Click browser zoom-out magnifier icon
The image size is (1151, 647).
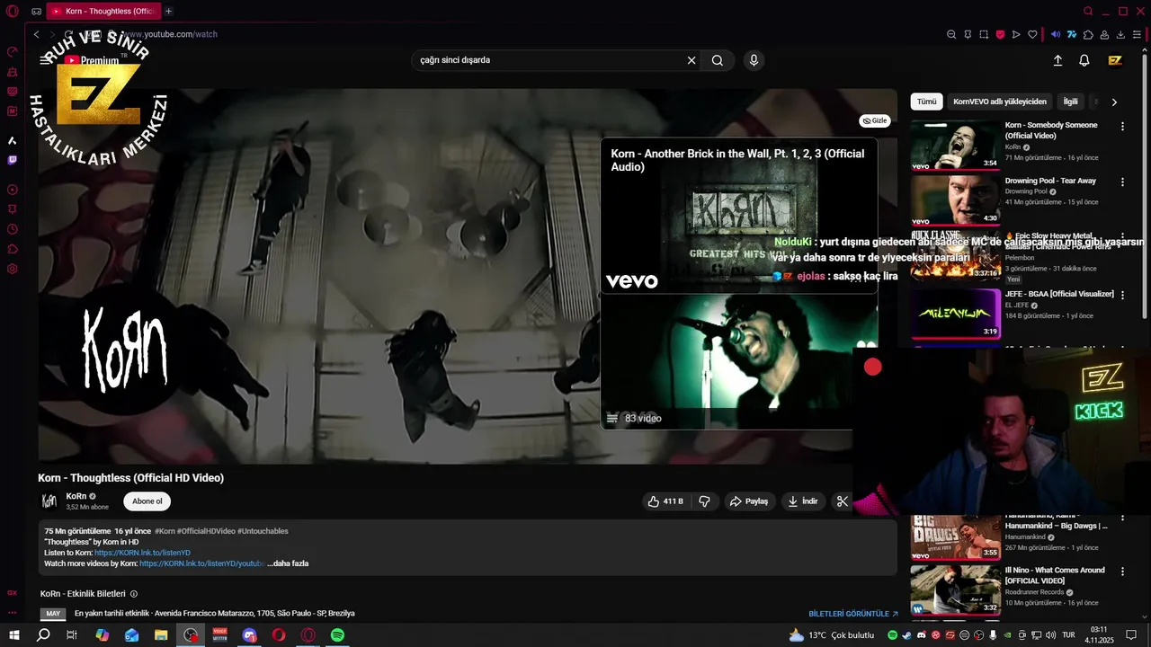pos(951,35)
